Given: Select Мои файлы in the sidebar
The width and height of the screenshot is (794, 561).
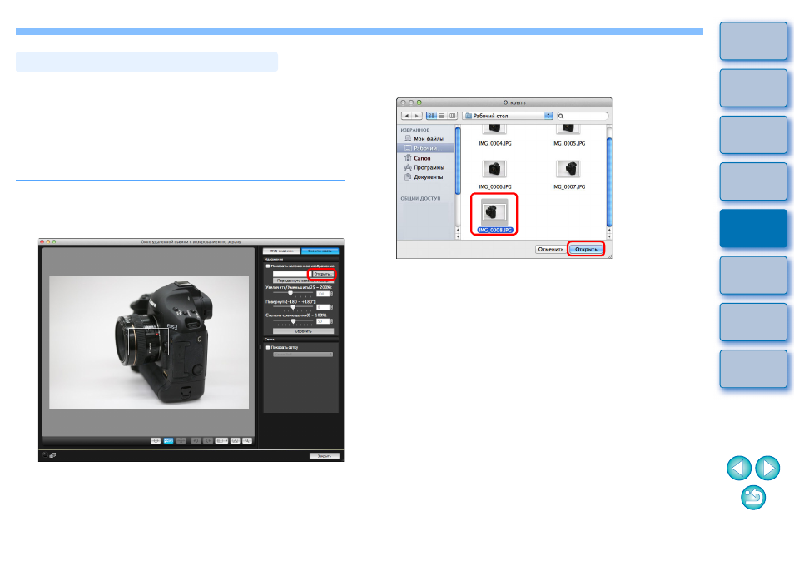Looking at the screenshot, I should click(x=424, y=138).
